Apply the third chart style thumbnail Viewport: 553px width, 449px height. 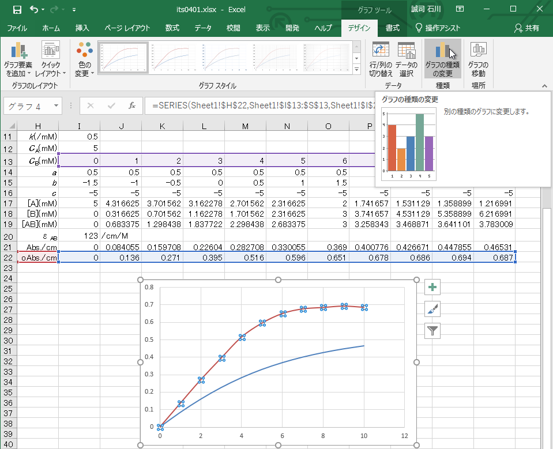coord(224,58)
